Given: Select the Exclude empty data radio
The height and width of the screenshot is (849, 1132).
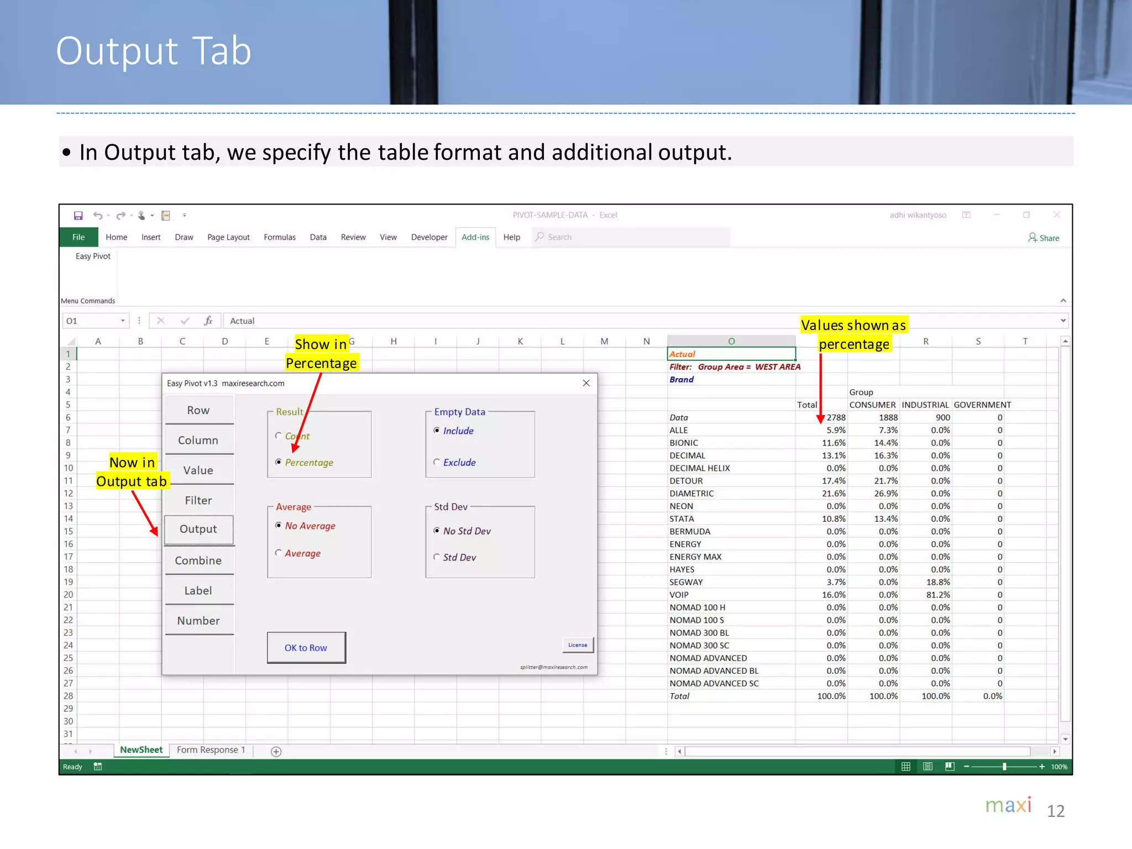Looking at the screenshot, I should [437, 462].
